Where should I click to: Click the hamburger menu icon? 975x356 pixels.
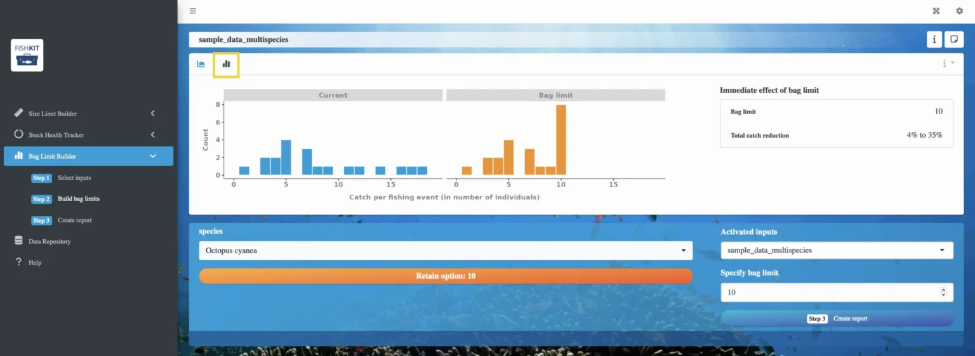pos(193,11)
